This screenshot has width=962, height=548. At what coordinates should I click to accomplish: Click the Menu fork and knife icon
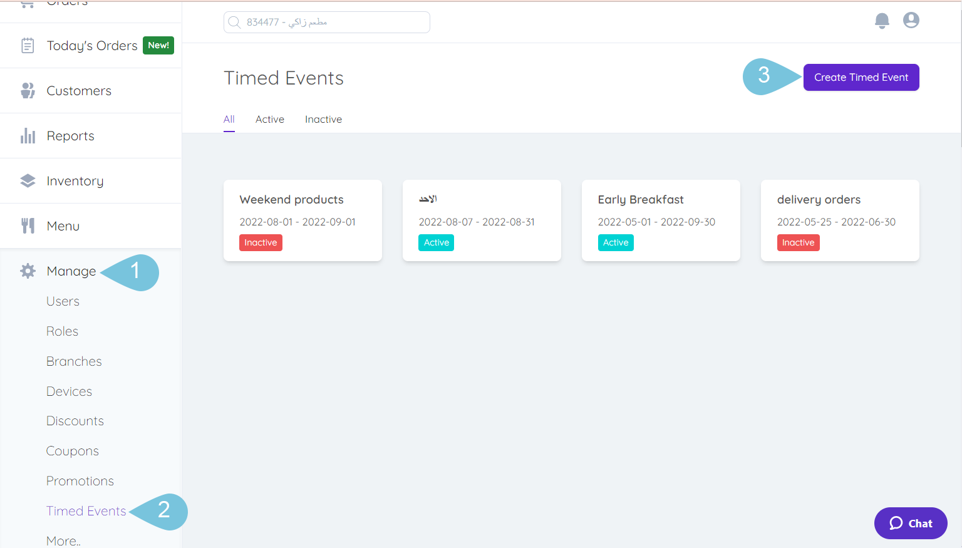[x=28, y=225]
